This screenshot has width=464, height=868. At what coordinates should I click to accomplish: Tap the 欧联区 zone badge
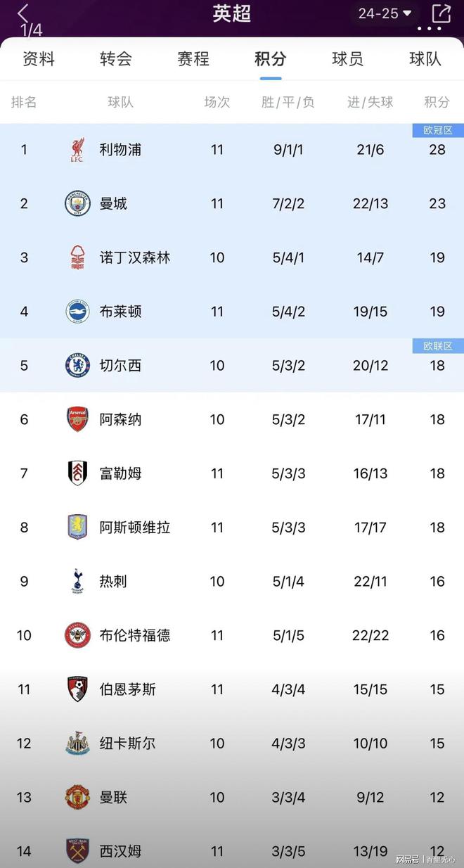click(x=439, y=345)
